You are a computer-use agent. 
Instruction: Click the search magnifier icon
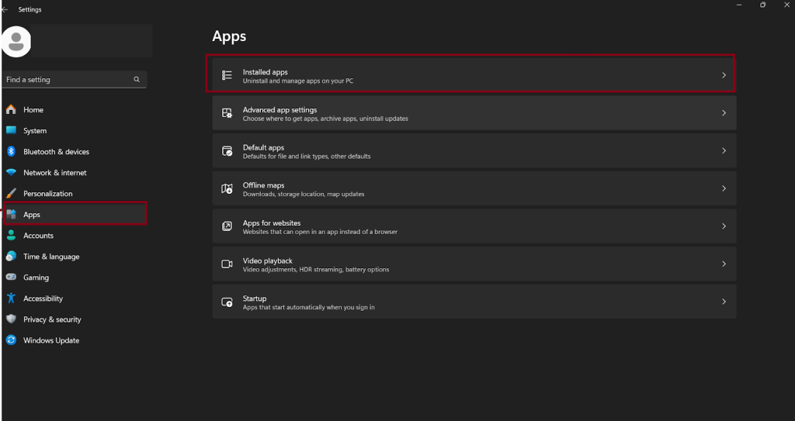[x=137, y=80]
